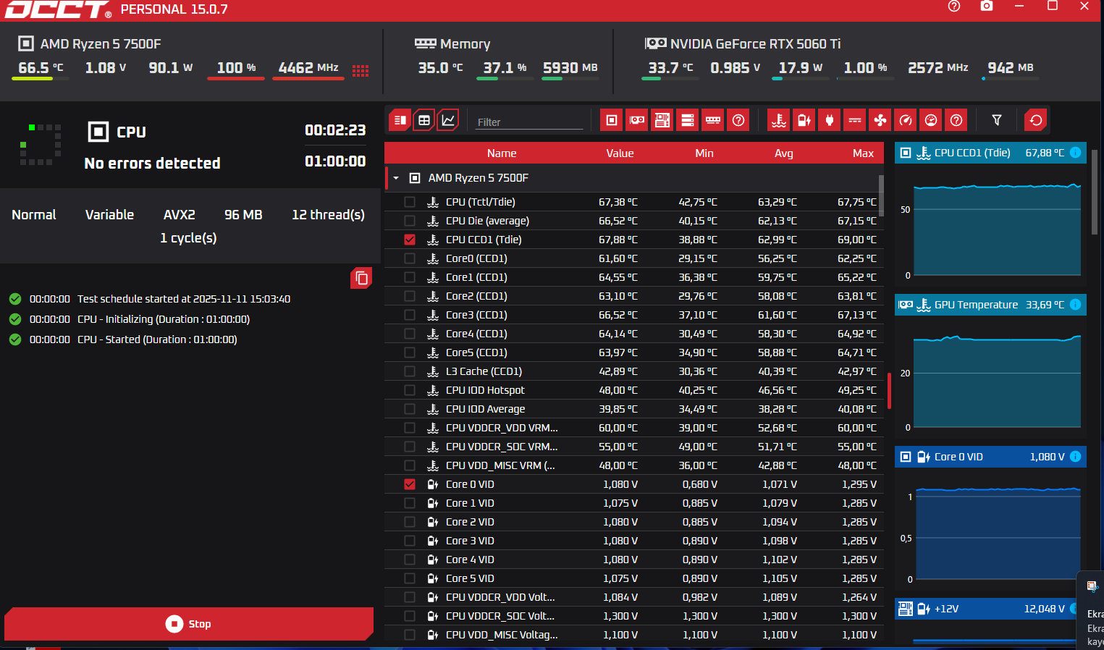Open the info for the Core 0 VID graph
The width and height of the screenshot is (1104, 650).
tap(1075, 457)
